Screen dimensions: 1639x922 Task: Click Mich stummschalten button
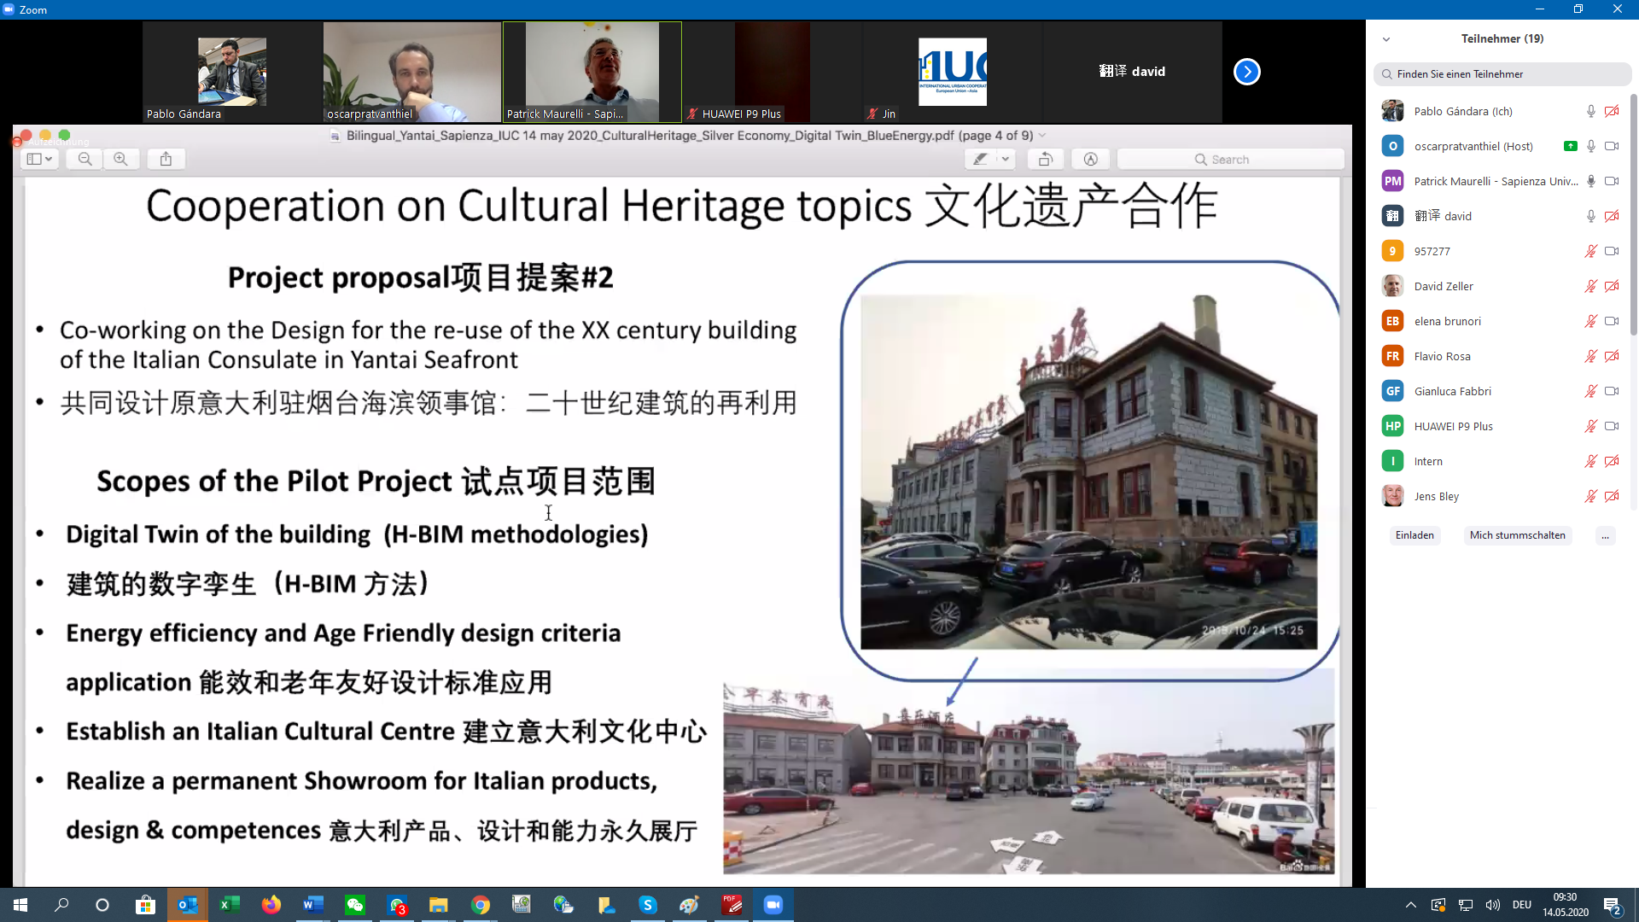[1517, 535]
